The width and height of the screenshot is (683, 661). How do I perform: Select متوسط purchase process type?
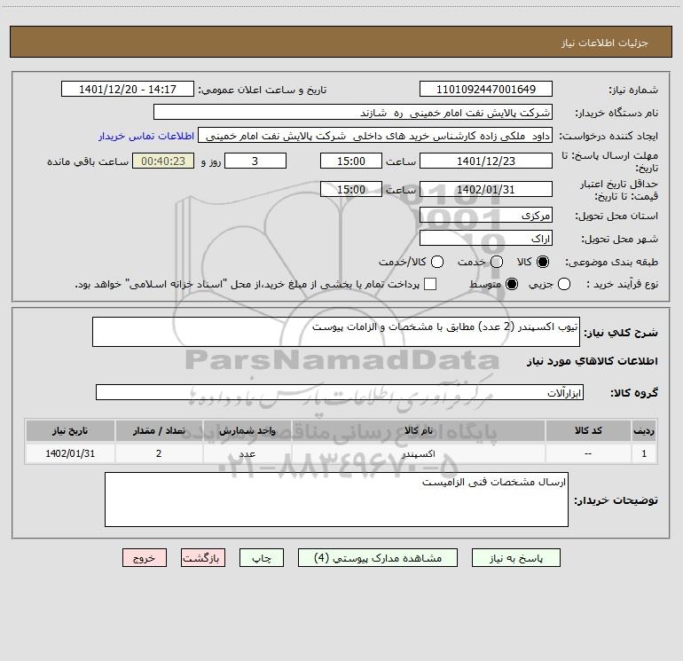click(512, 285)
